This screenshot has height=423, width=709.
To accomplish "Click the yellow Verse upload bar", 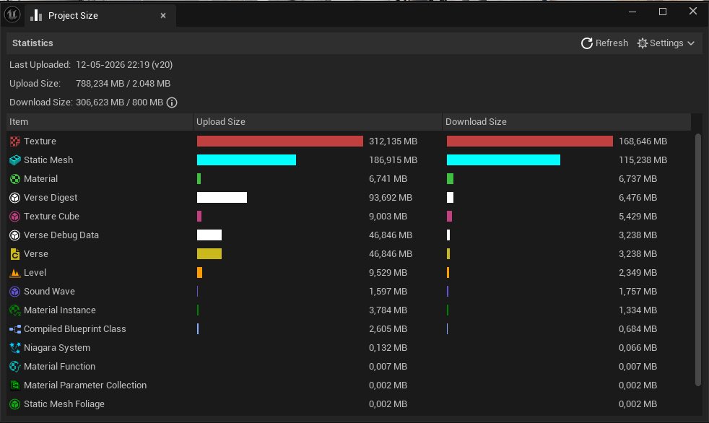I will (209, 254).
